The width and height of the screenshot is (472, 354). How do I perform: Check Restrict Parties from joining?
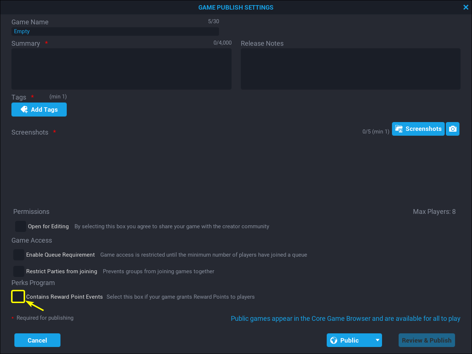click(x=18, y=271)
